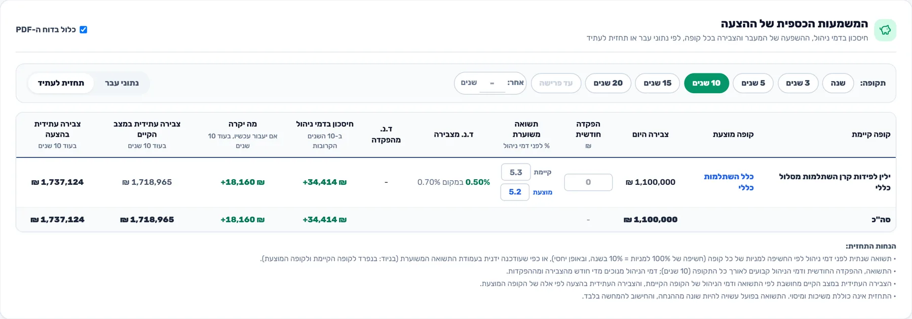Toggle the 'כלול בדוח ה-PDF' checkbox

click(x=84, y=30)
